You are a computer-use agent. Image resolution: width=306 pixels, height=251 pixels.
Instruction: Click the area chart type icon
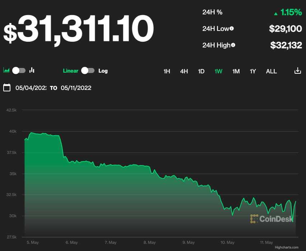pyautogui.click(x=6, y=70)
